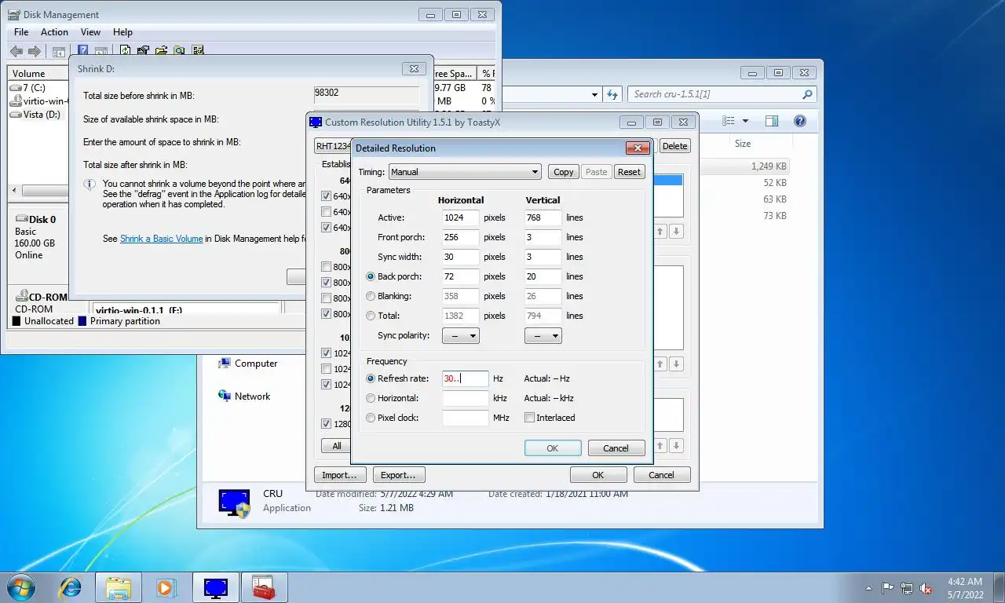
Task: Open the Timing dropdown showing Manual
Action: coord(466,172)
